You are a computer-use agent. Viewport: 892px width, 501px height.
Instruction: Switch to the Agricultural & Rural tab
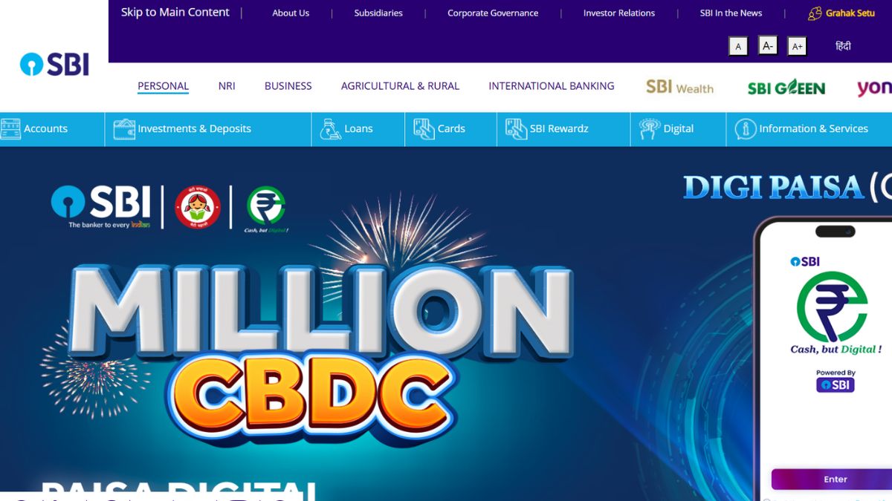(x=400, y=86)
